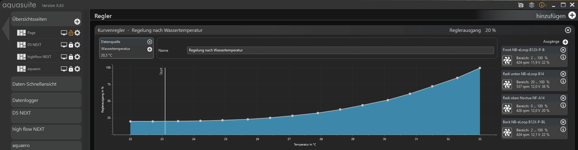Click the desktop monitor icon for D5 NEXT

coord(64,45)
